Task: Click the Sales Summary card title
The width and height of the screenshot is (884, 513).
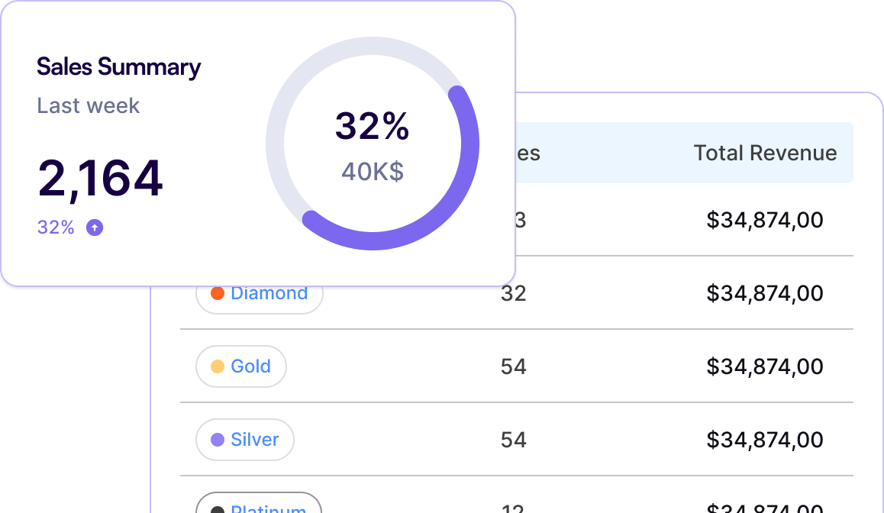Action: coord(118,67)
